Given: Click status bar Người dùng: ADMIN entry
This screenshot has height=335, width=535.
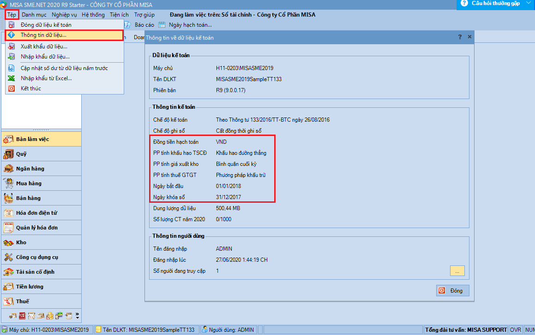Looking at the screenshot, I should click(x=228, y=329).
